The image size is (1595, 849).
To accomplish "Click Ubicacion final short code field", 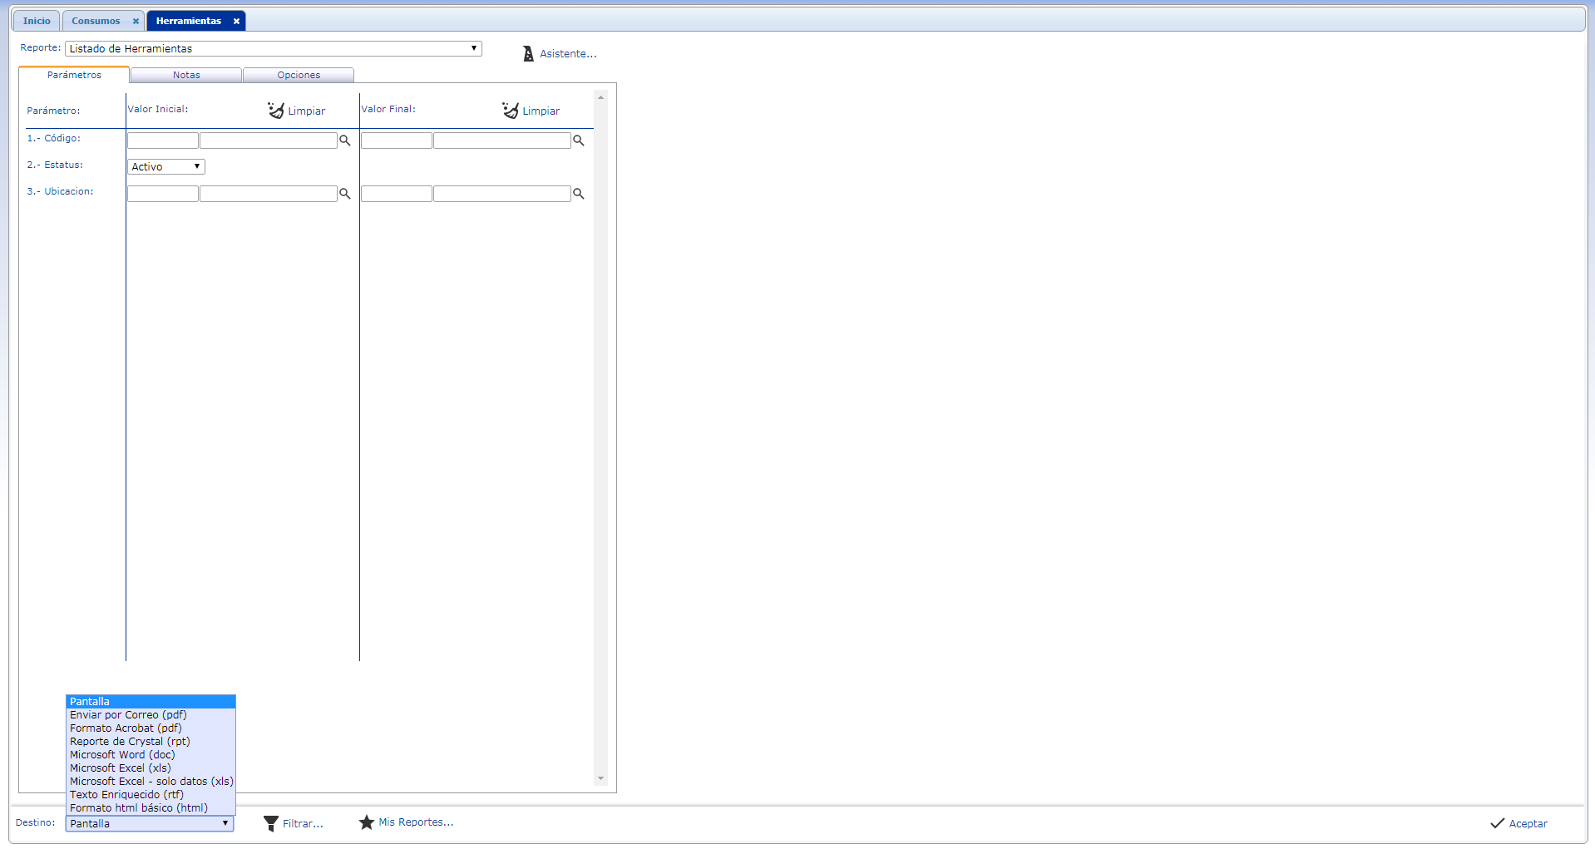I will 397,194.
